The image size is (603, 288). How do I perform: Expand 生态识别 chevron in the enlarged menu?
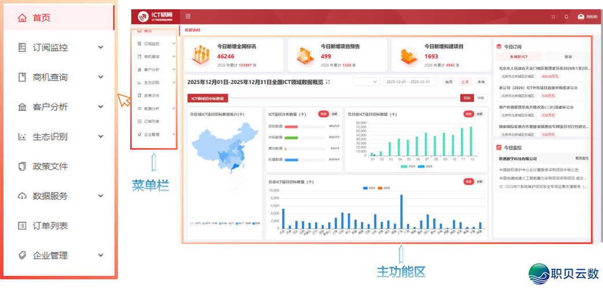101,136
